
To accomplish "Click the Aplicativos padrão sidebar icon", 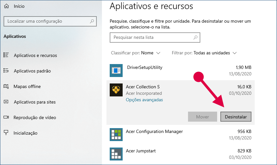I will point(6,71).
